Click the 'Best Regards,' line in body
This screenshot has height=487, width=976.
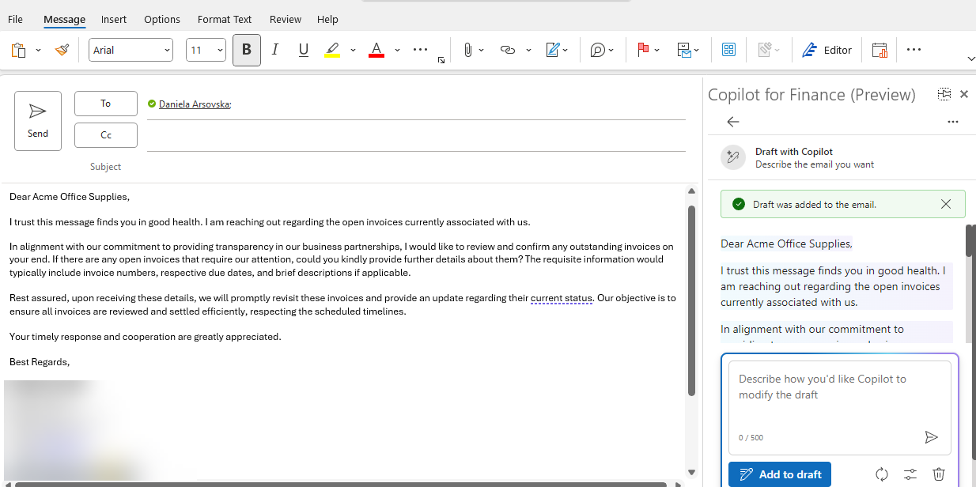click(40, 362)
